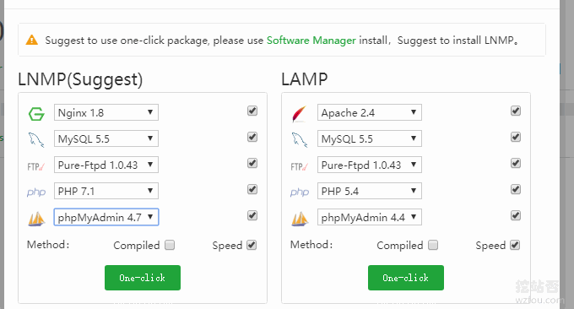This screenshot has height=309, width=574.
Task: Click the LAMP Speed label
Action: [x=490, y=246]
